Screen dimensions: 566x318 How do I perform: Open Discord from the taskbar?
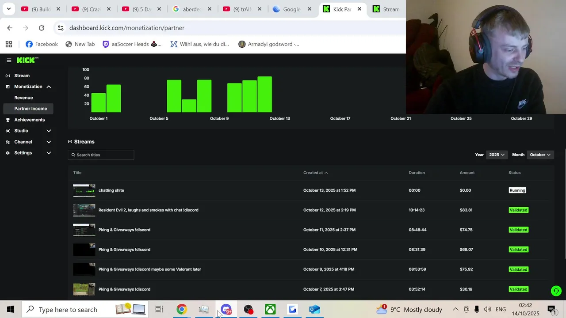pyautogui.click(x=226, y=310)
